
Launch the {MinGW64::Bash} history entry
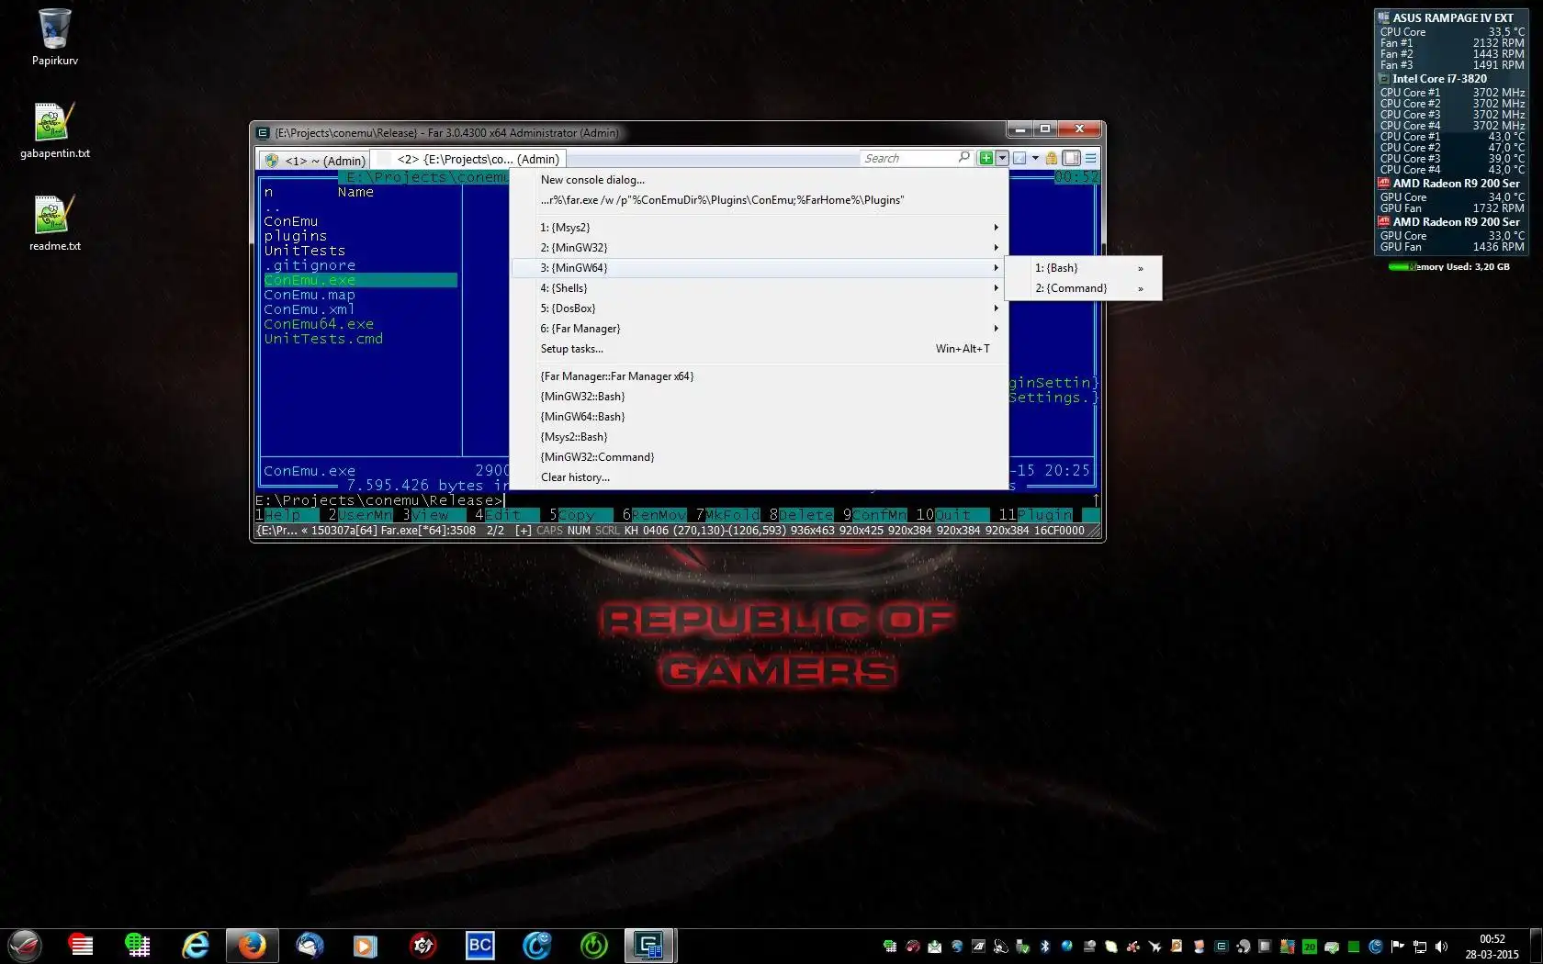[760, 417]
